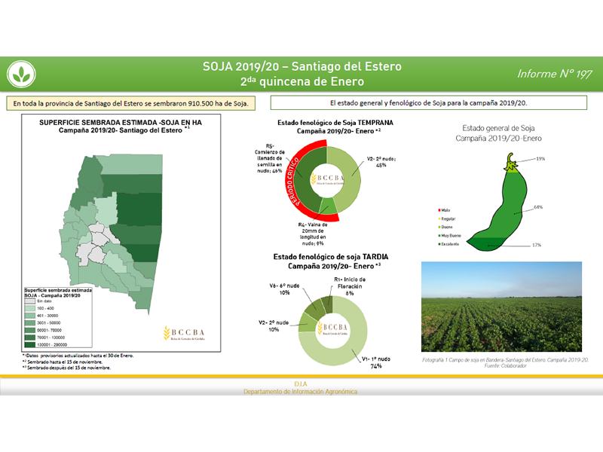This screenshot has width=603, height=452.
Task: Click the BCCBA logo inside the TEMPRANA donut
Action: tap(328, 179)
